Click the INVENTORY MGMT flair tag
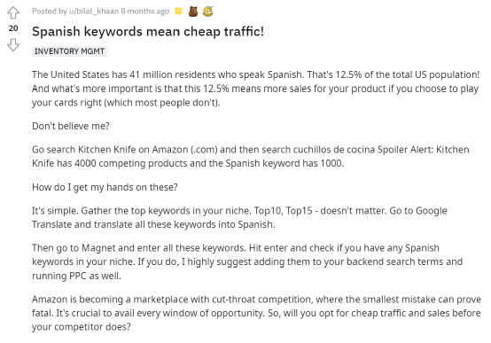 click(x=69, y=51)
